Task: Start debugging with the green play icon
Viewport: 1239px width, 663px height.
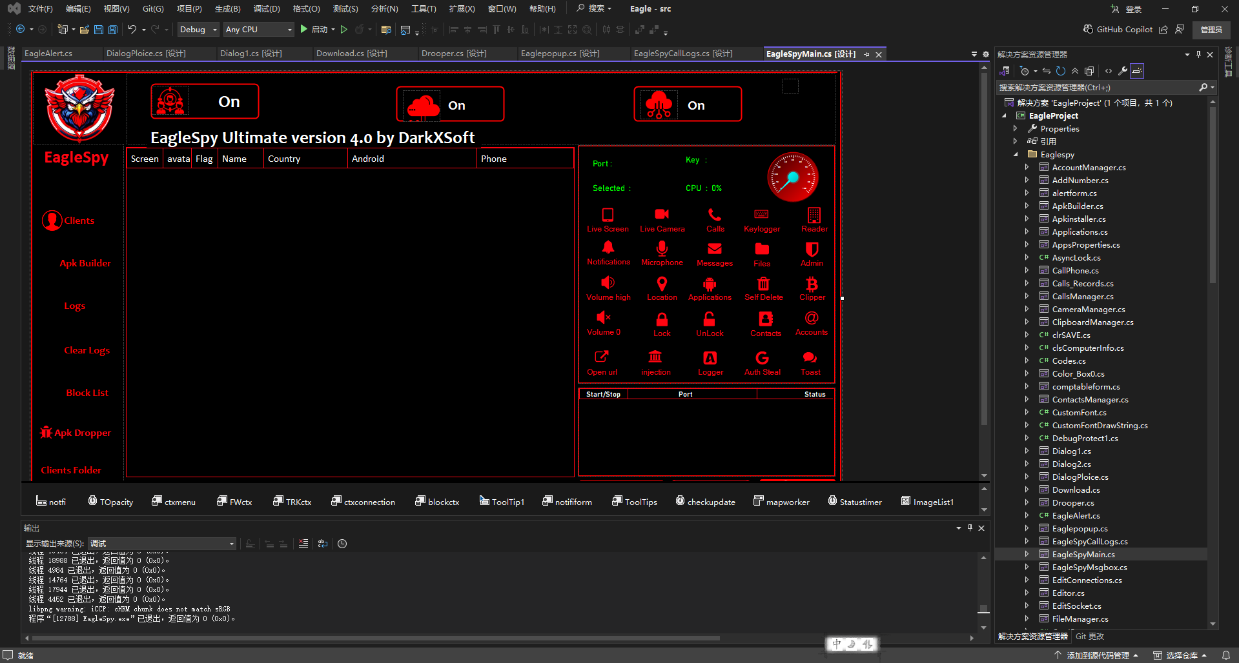Action: pyautogui.click(x=304, y=30)
